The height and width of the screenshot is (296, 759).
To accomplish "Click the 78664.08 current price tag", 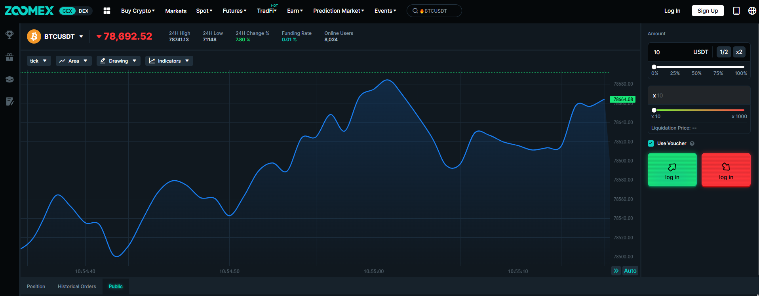I will [623, 99].
